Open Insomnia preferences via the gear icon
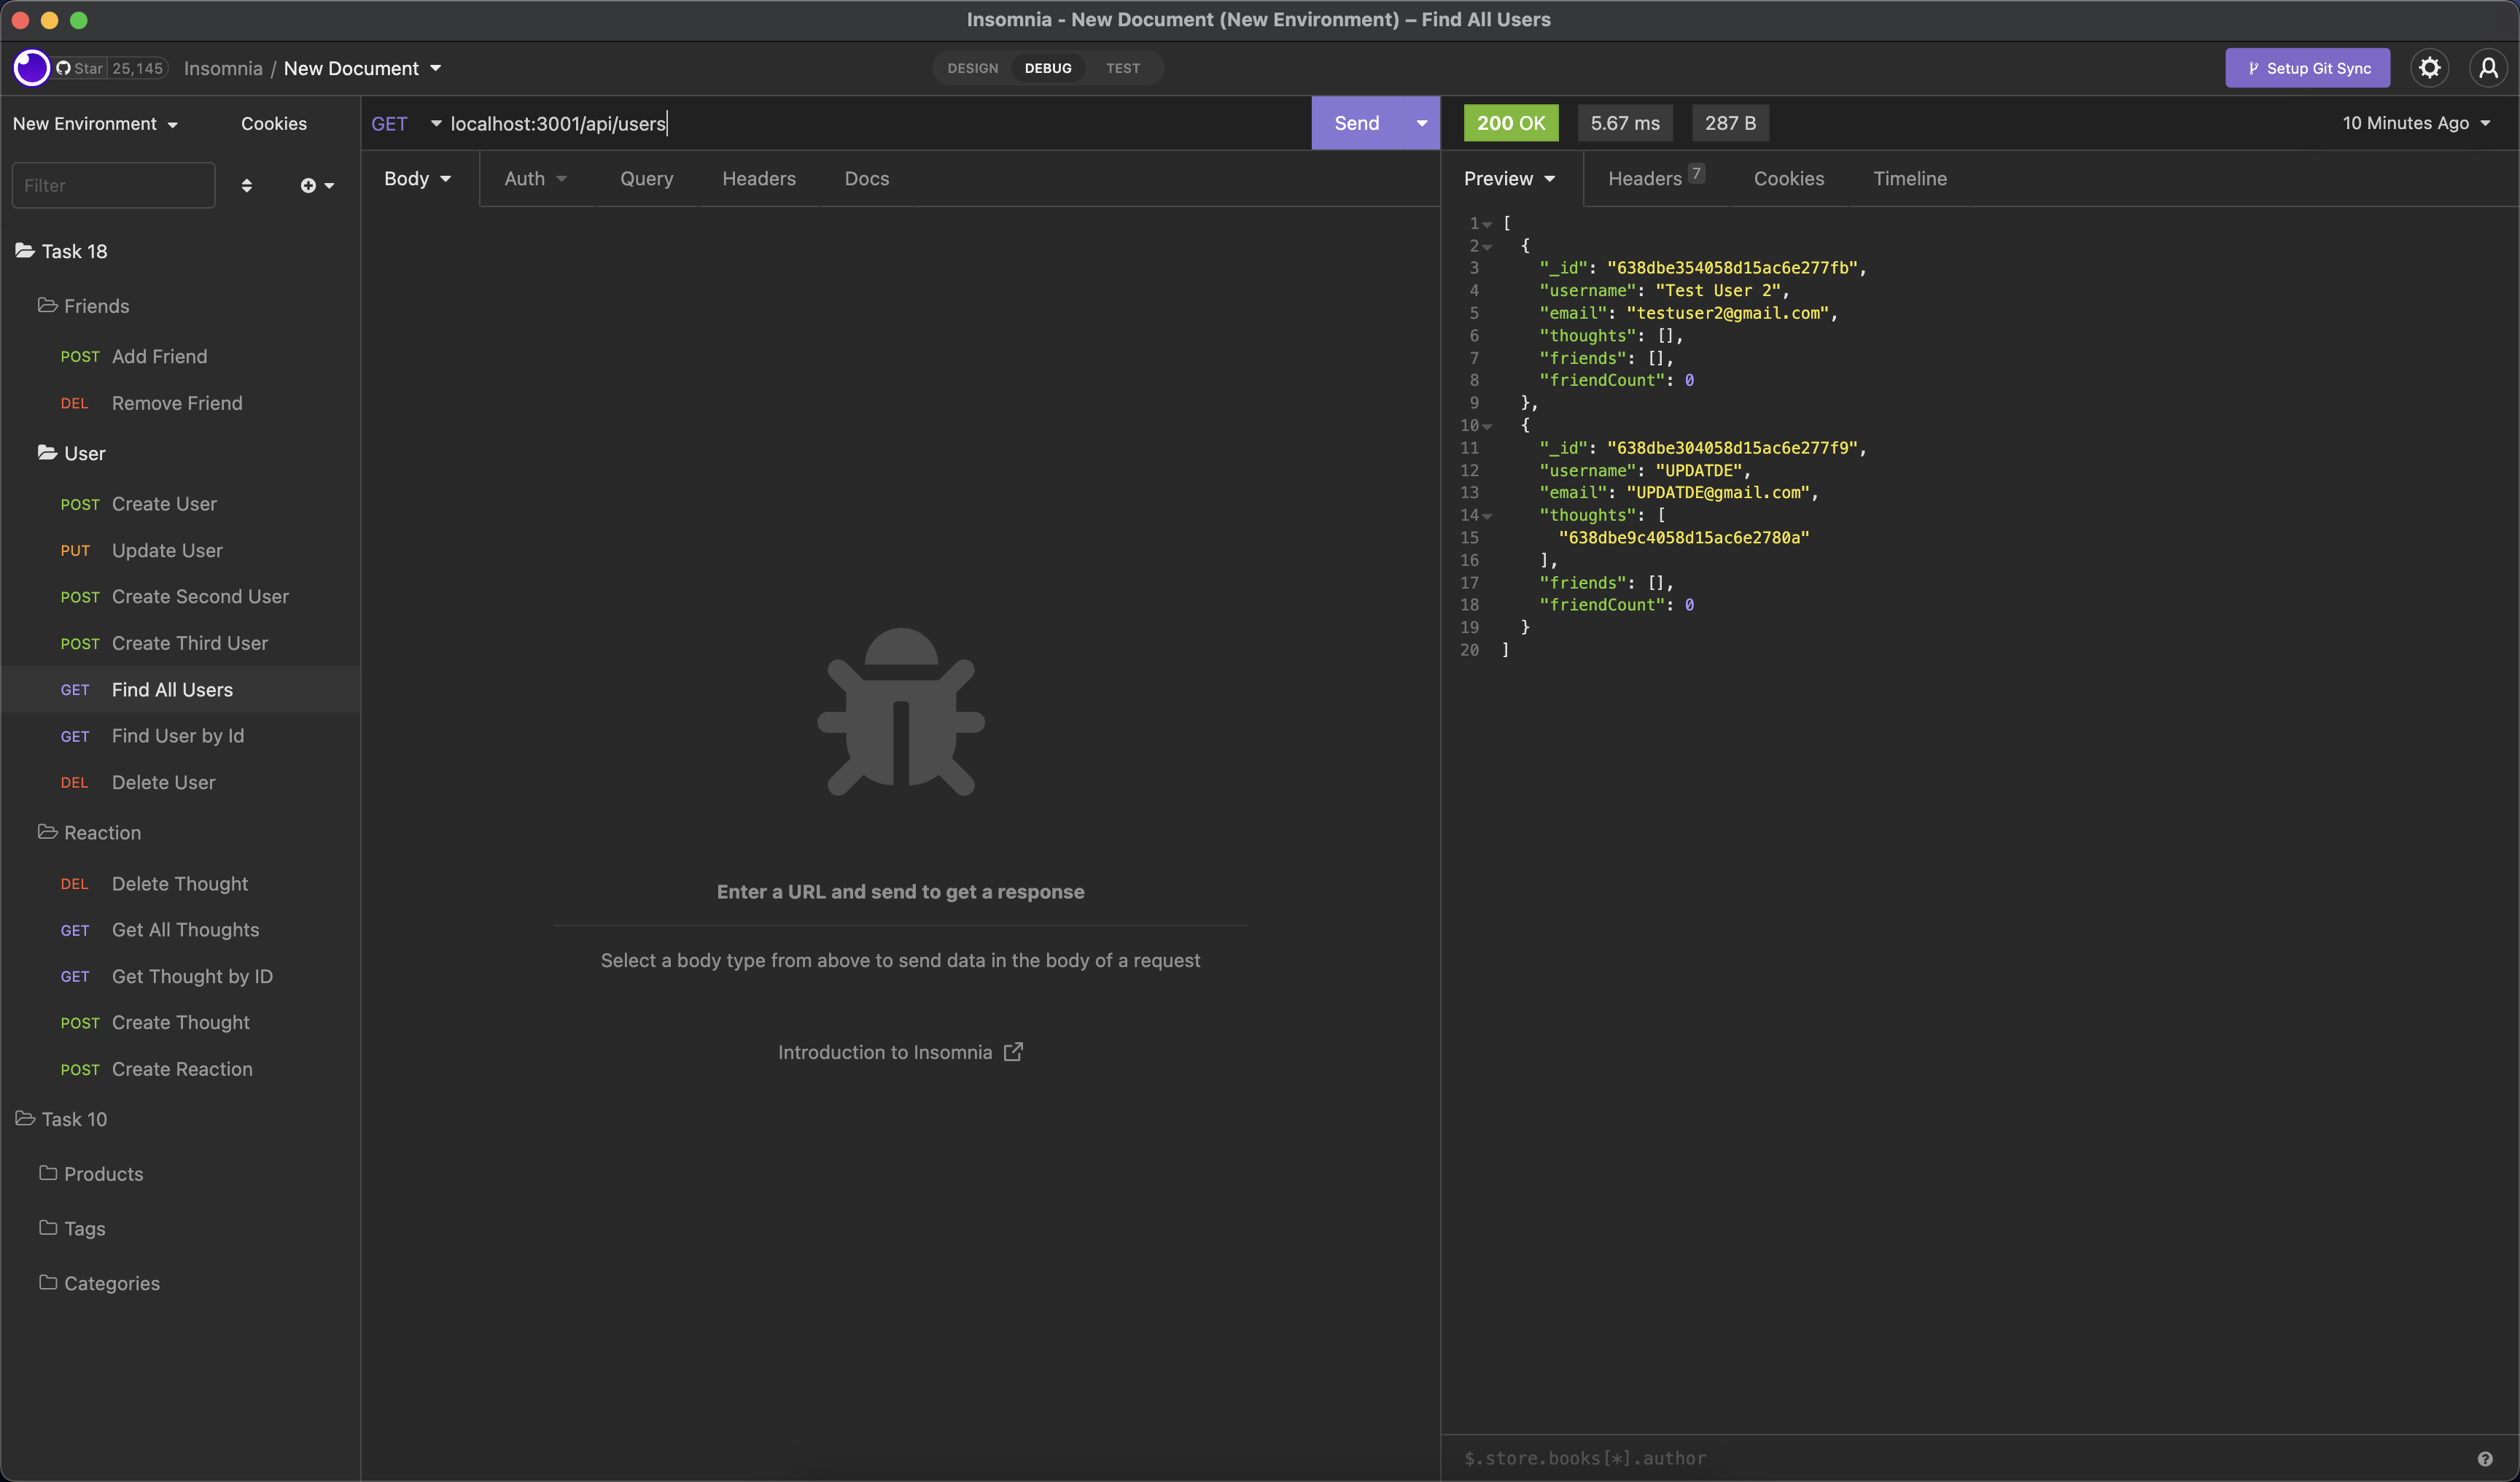The width and height of the screenshot is (2520, 1482). tap(2430, 67)
